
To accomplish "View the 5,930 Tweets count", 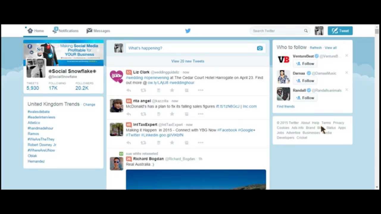I will click(x=32, y=86).
